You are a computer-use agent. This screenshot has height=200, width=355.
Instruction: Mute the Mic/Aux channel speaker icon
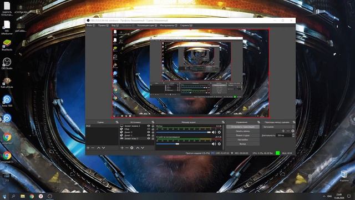pos(214,132)
